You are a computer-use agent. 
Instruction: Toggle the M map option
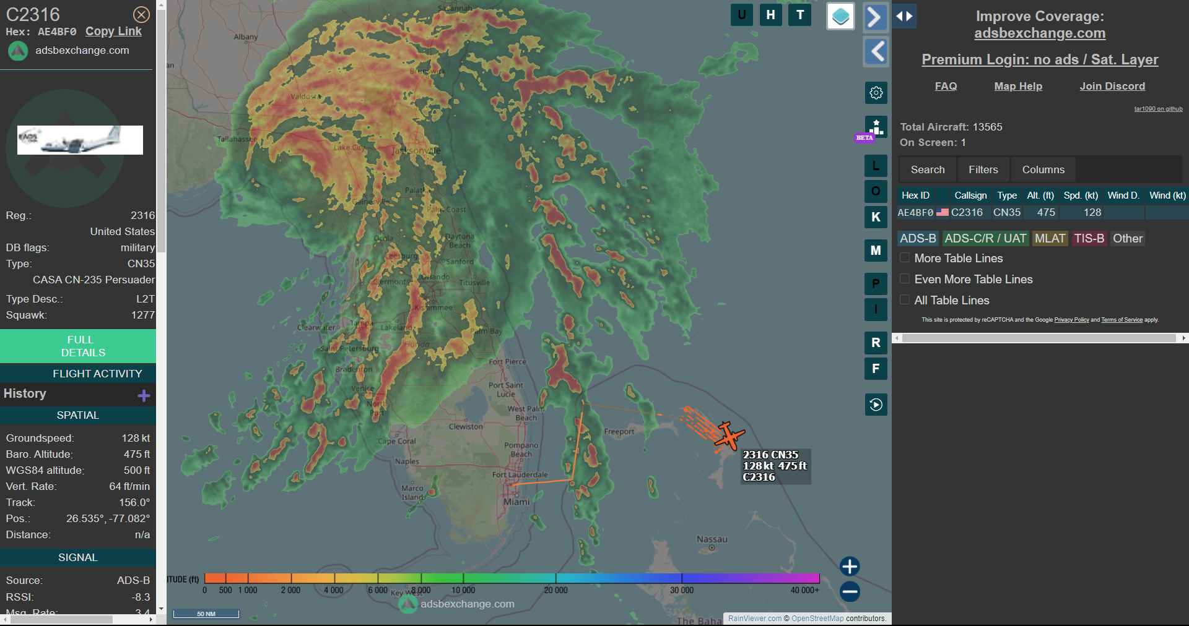pyautogui.click(x=876, y=251)
